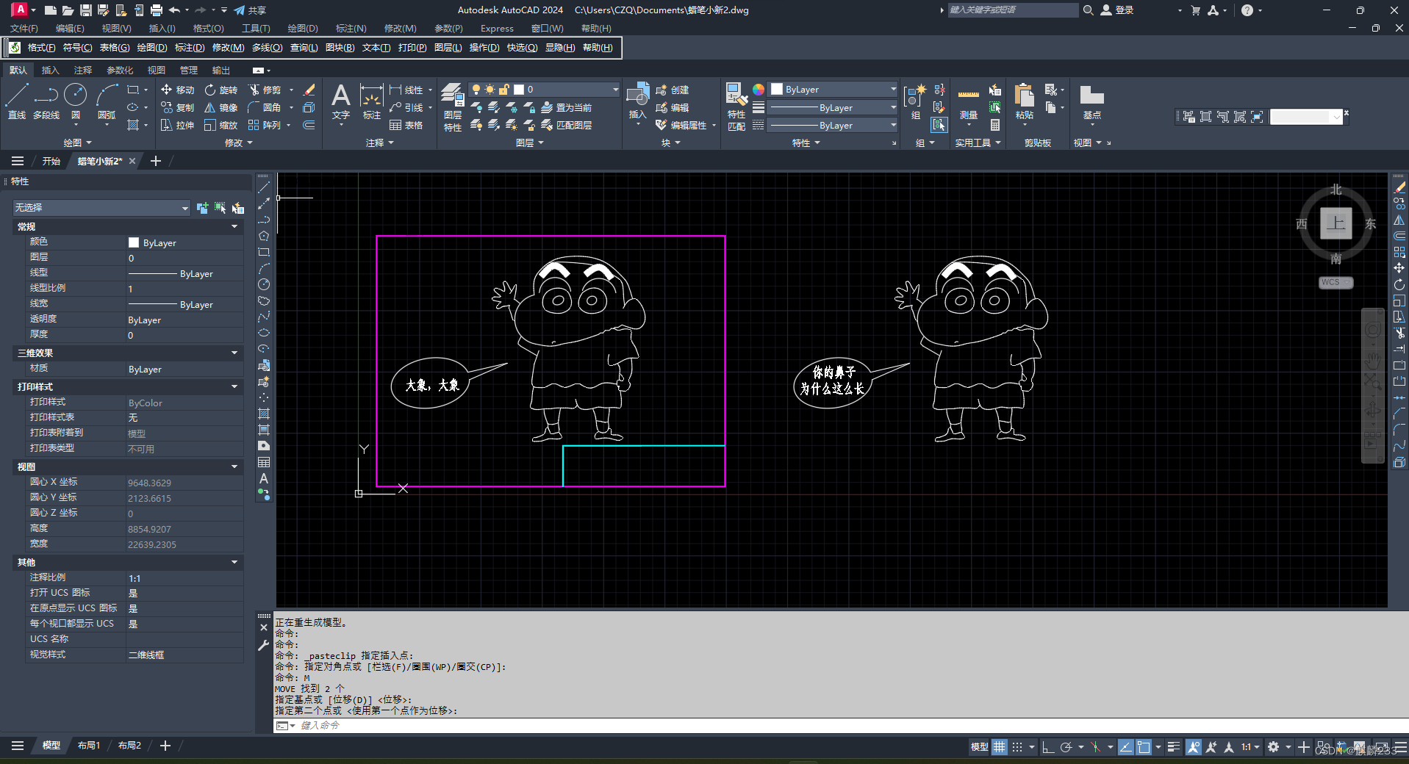Toggle object snap tracking in status bar
This screenshot has width=1409, height=764.
(x=1126, y=747)
